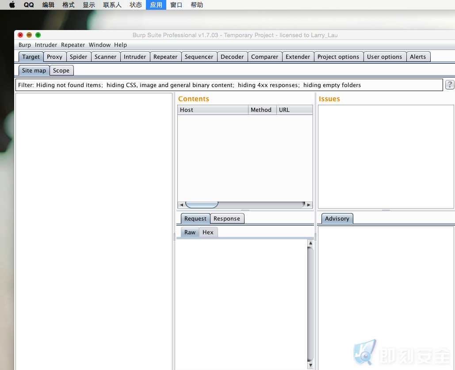Open the Apple menu

tap(12, 5)
